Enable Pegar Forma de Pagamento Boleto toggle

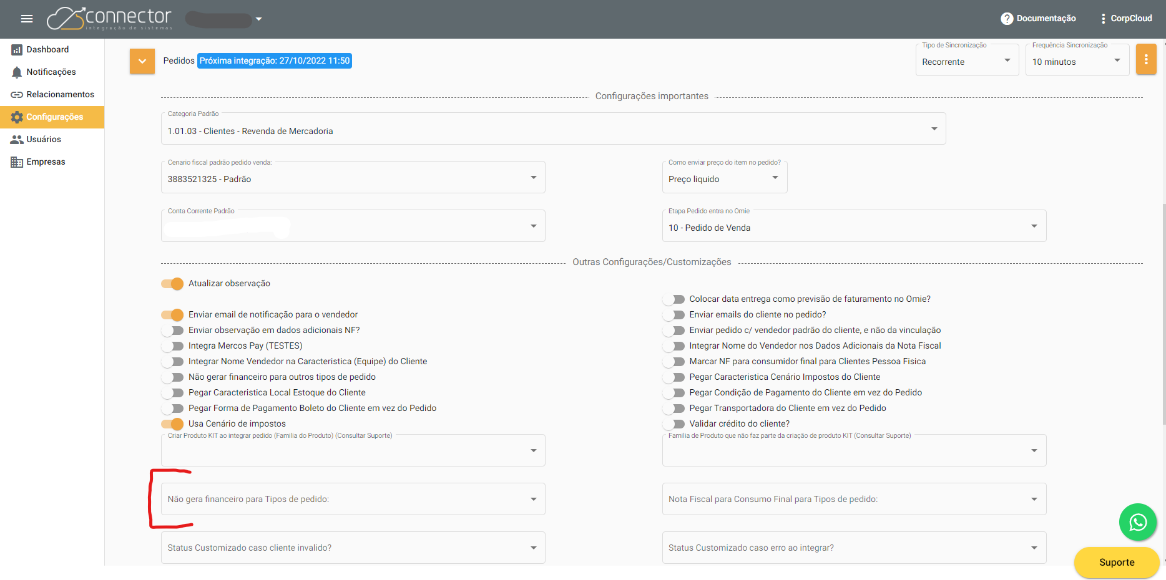pyautogui.click(x=172, y=408)
